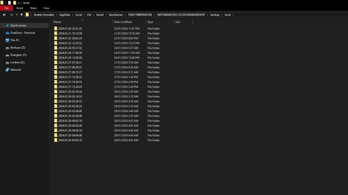The height and width of the screenshot is (195, 348).
Task: Click date 29/01/2024 4:05 AM
Action: pyautogui.click(x=126, y=140)
